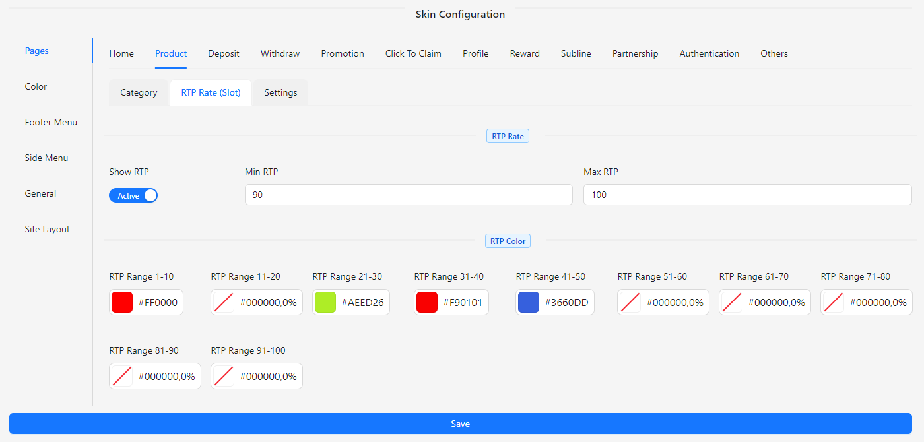Click green swatch for RTP Range 21-30
Viewport: 924px width, 442px height.
(325, 302)
